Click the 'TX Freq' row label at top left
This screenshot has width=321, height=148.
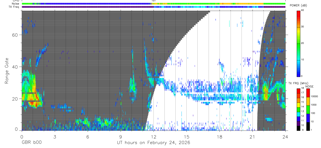coord(14,7)
